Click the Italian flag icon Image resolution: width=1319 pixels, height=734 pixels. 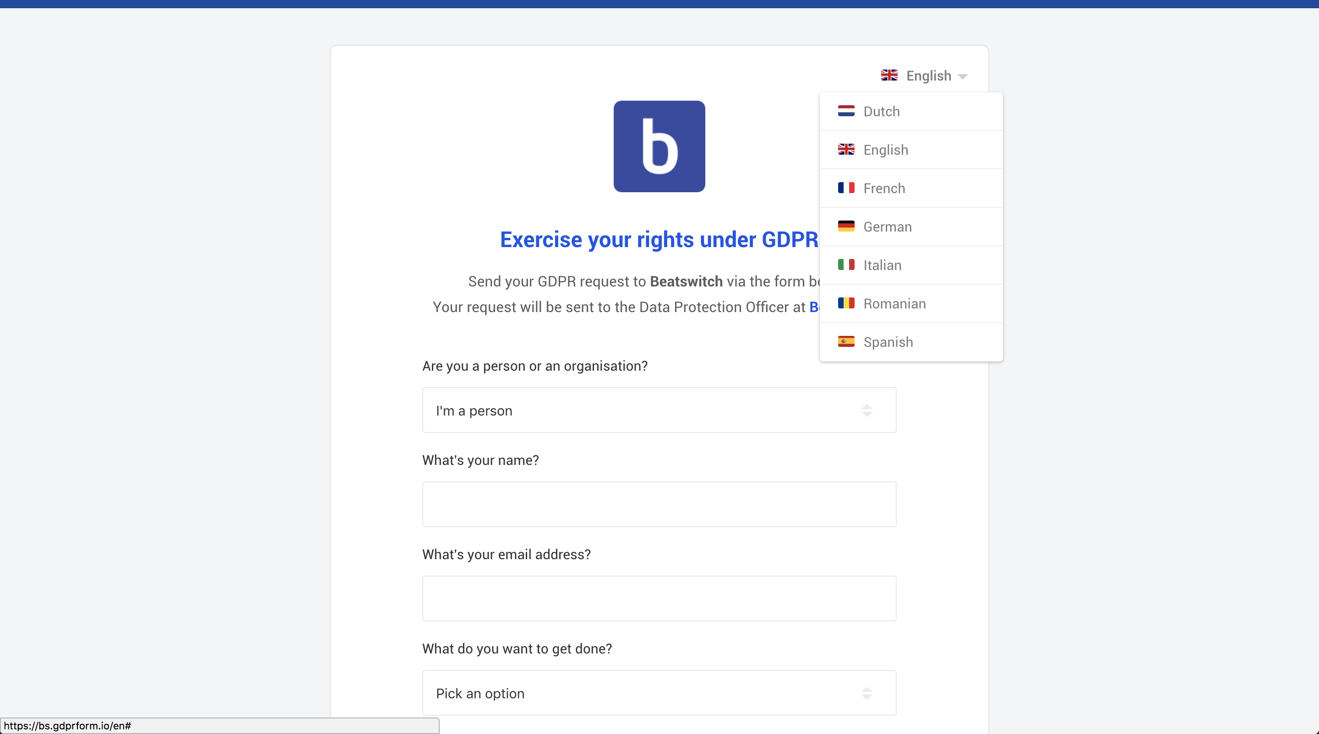pyautogui.click(x=846, y=264)
